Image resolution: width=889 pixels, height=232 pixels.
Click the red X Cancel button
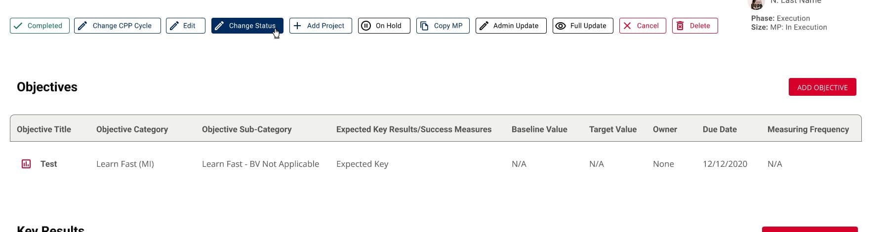pyautogui.click(x=643, y=26)
